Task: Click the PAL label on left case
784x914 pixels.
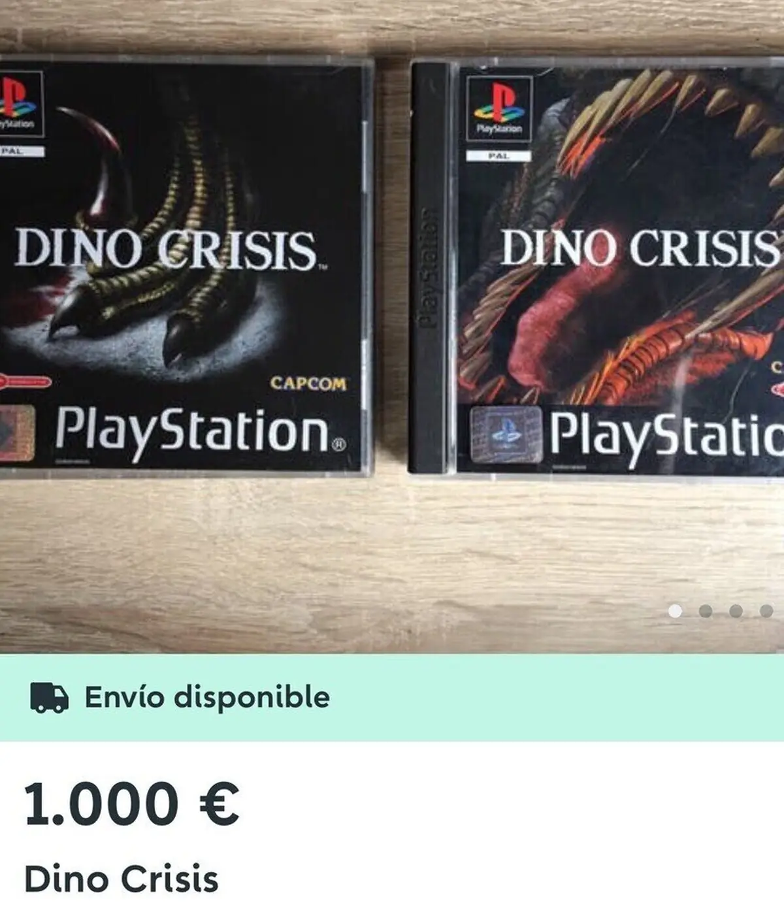Action: pos(22,152)
